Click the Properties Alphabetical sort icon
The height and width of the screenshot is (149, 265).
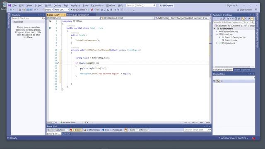click(x=218, y=81)
